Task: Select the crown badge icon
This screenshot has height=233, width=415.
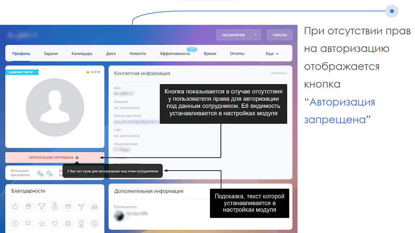Action: pyautogui.click(x=68, y=206)
